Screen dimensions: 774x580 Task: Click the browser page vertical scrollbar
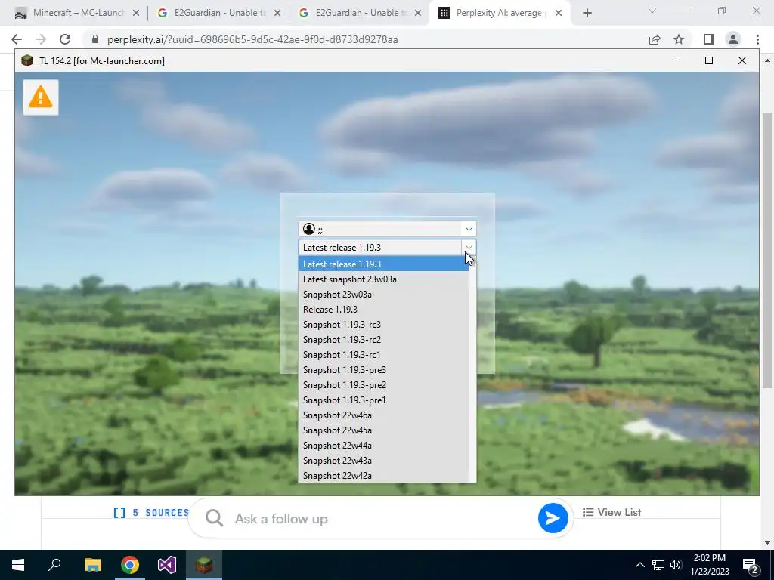[767, 251]
